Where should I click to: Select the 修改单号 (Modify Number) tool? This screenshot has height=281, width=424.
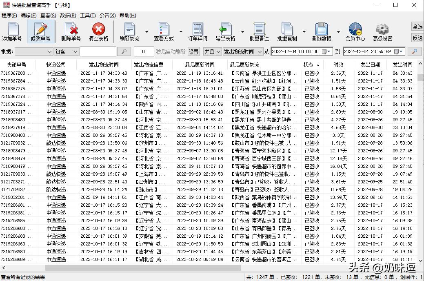[41, 32]
